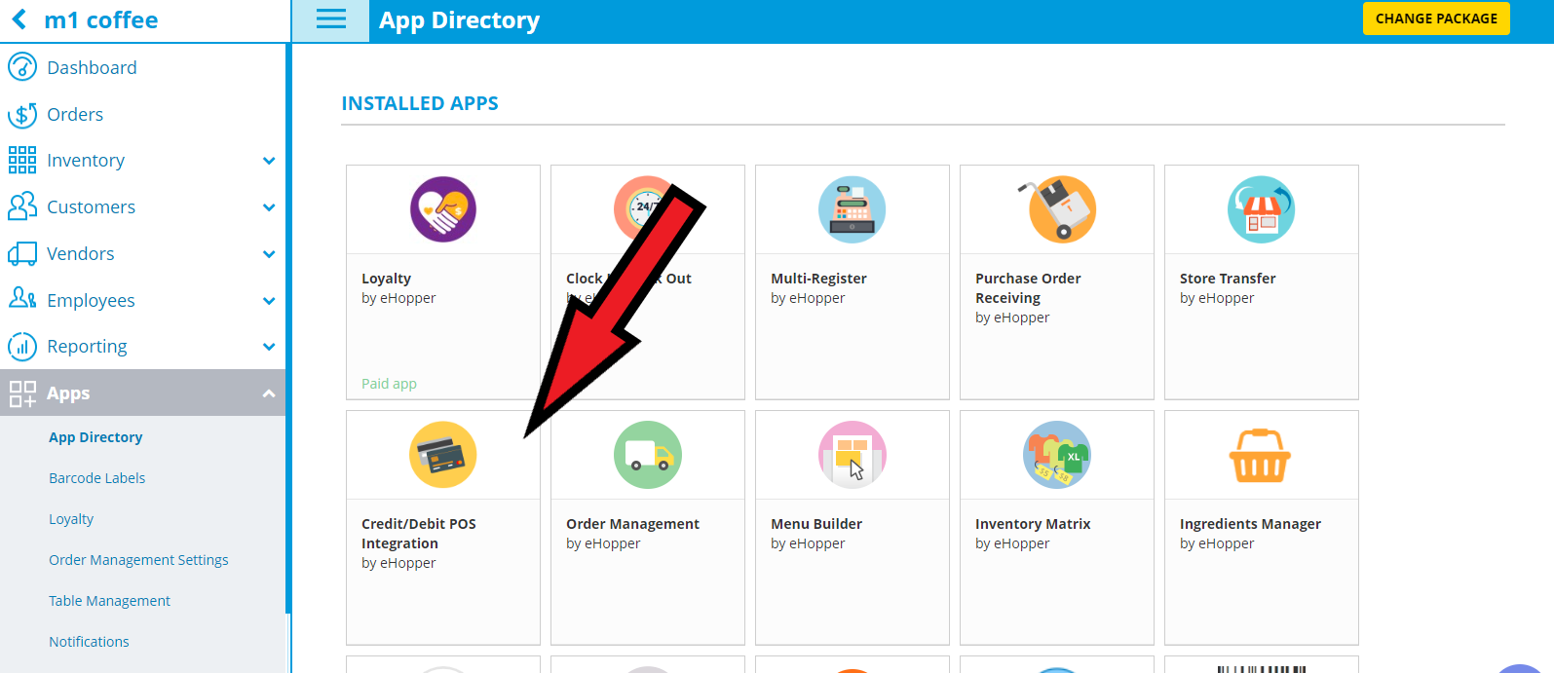Expand the Employees submenu chevron

coord(269,301)
